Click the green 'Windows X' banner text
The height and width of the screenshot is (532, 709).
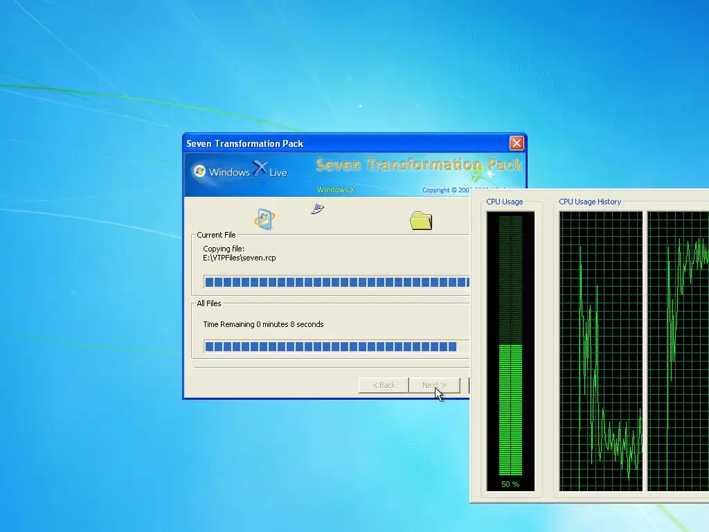(x=336, y=190)
